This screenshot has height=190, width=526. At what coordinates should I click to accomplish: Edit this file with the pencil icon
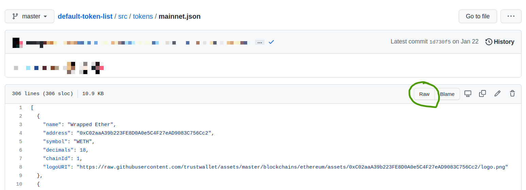pyautogui.click(x=497, y=94)
